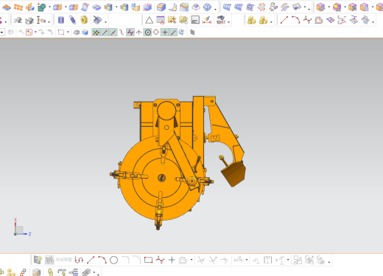383x276 pixels.
Task: Click the Sketch in task environment icon
Action: pos(38,260)
